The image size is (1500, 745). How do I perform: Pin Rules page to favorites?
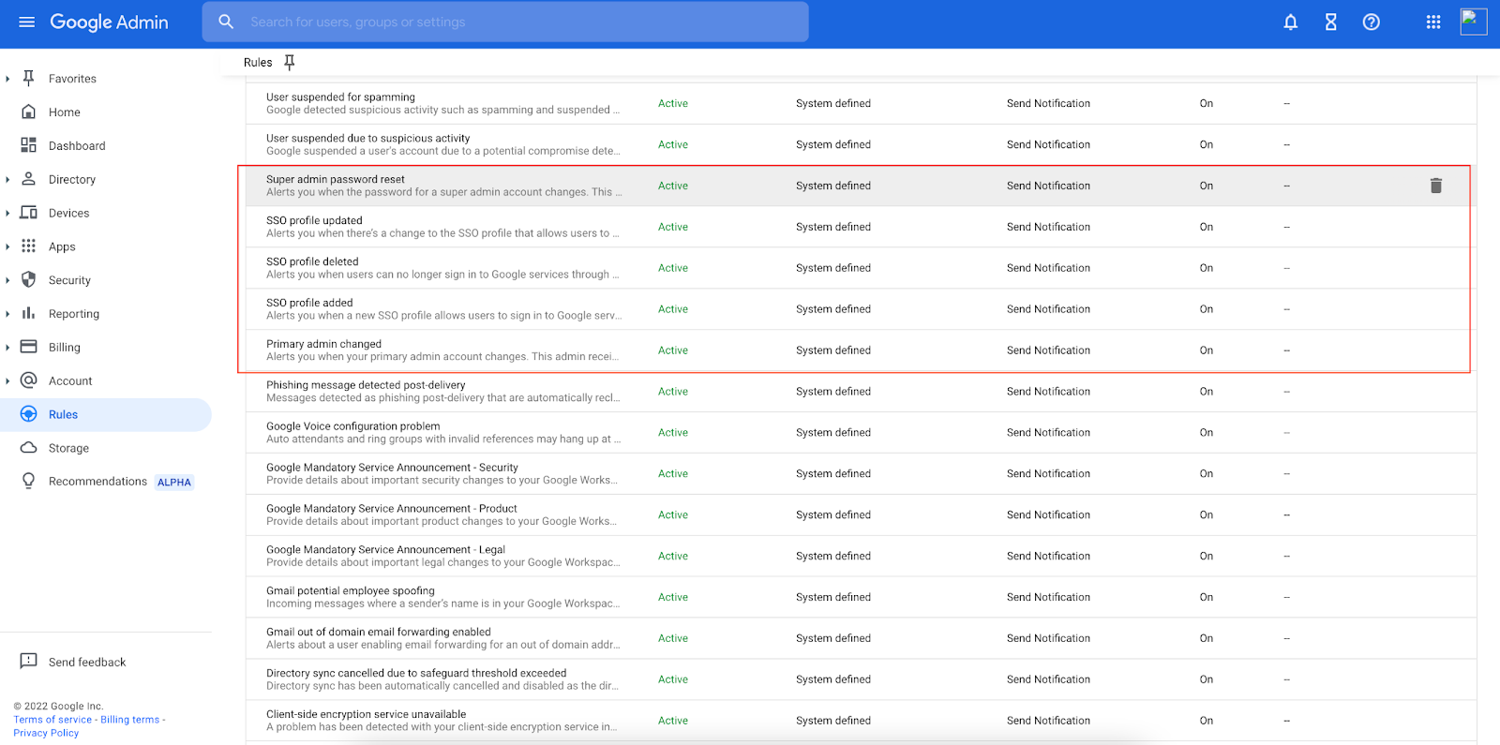290,63
